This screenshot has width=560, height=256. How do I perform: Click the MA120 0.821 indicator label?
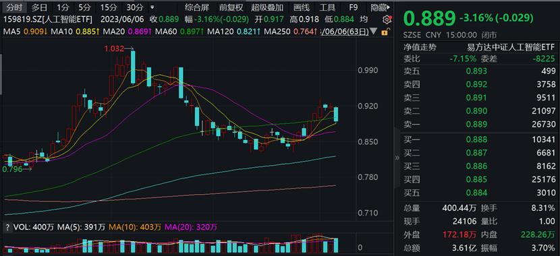234,32
